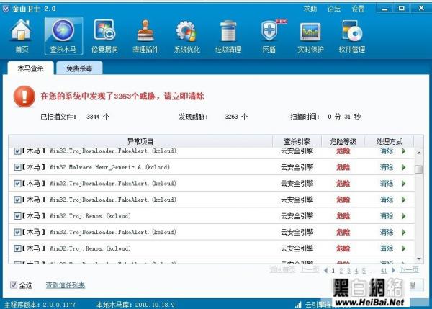Screen dimensions: 432x309
Task: Go to page 4 of results
Action: click(356, 271)
